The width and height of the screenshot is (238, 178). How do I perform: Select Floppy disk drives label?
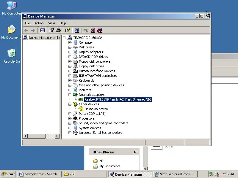coord(91,66)
